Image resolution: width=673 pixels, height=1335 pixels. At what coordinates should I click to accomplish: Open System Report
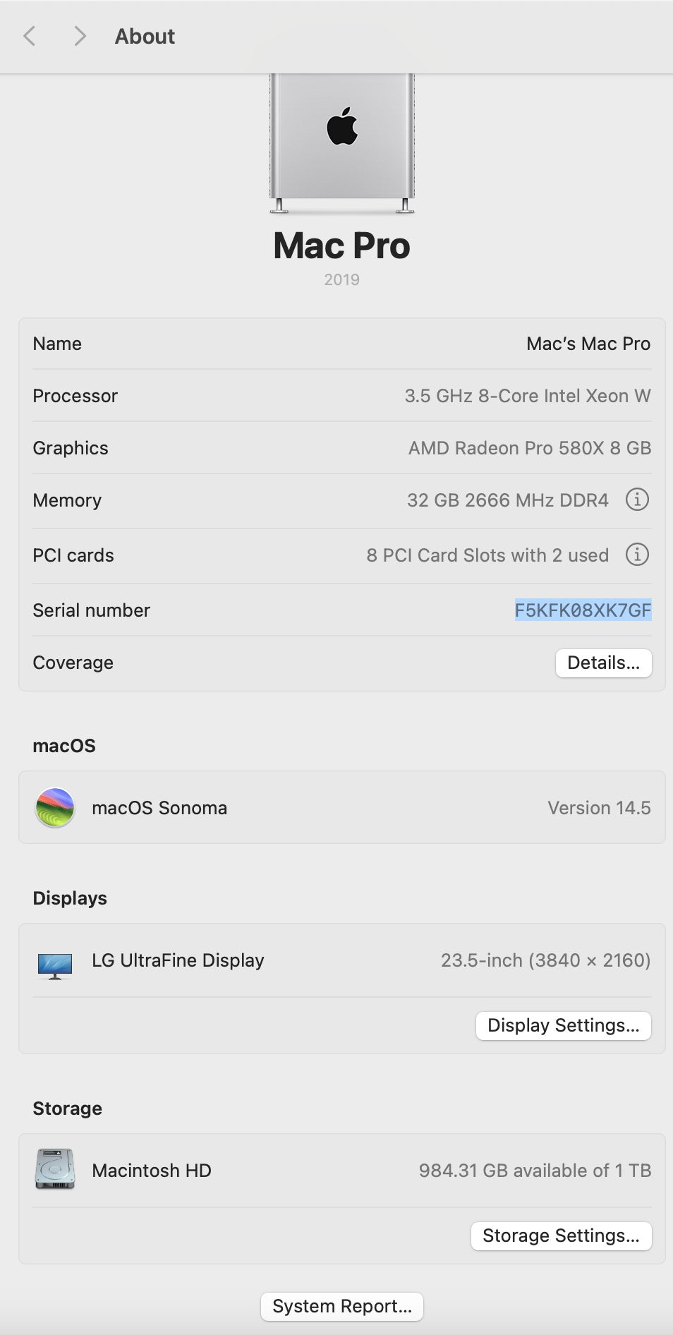[341, 1306]
